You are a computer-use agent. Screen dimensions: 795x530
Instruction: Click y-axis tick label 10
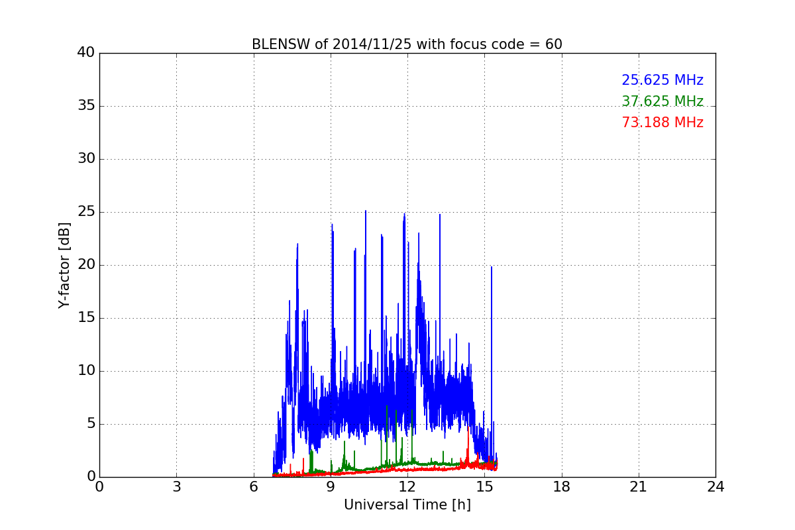[86, 371]
